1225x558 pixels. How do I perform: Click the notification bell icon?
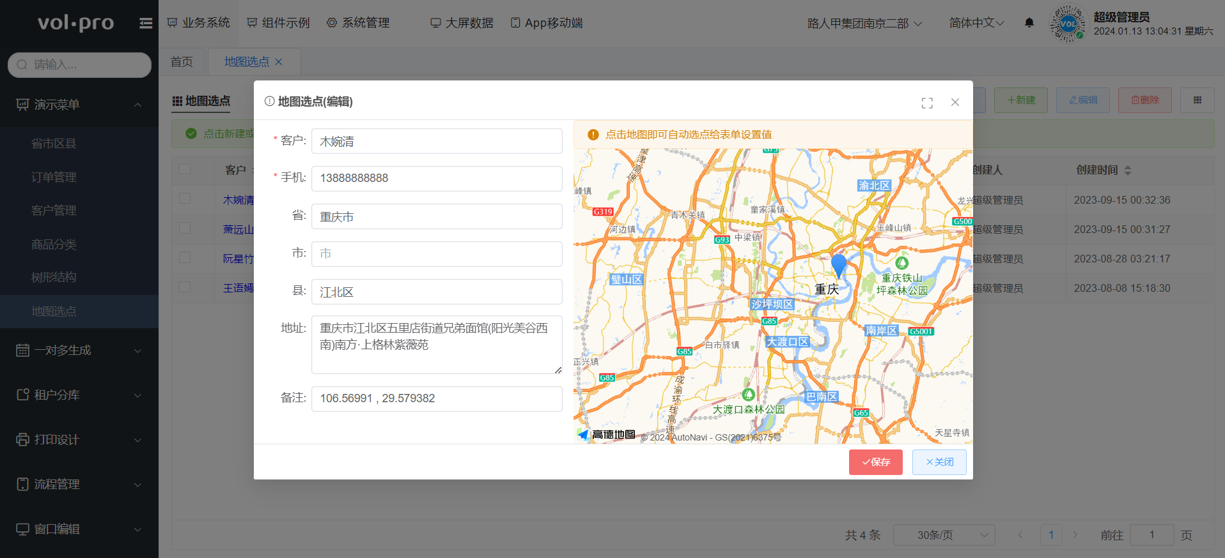pos(1029,23)
